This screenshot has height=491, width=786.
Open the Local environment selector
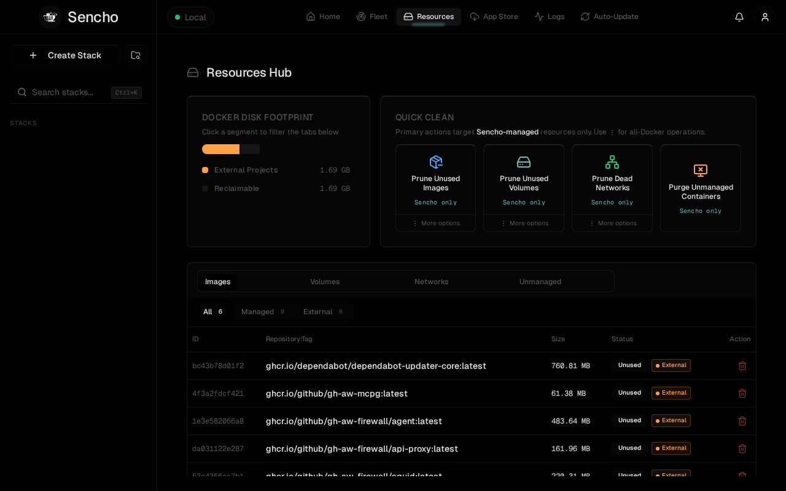[190, 17]
